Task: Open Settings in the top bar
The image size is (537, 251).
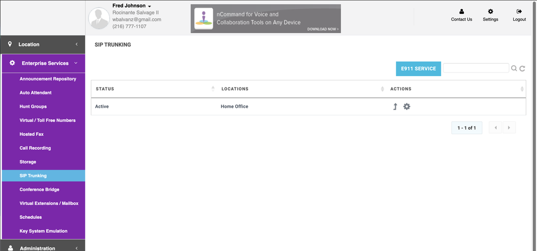Action: point(490,15)
